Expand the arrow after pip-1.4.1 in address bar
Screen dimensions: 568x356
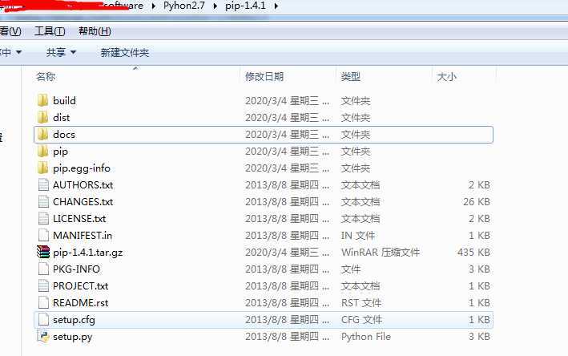pyautogui.click(x=276, y=6)
